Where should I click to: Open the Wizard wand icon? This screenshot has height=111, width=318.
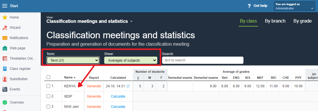click(x=5, y=28)
